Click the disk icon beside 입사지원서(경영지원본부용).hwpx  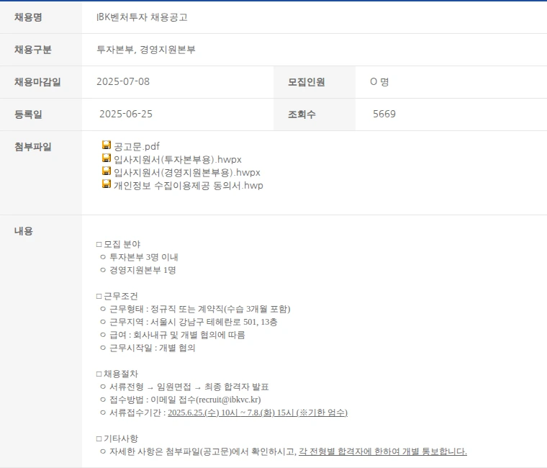(x=107, y=171)
